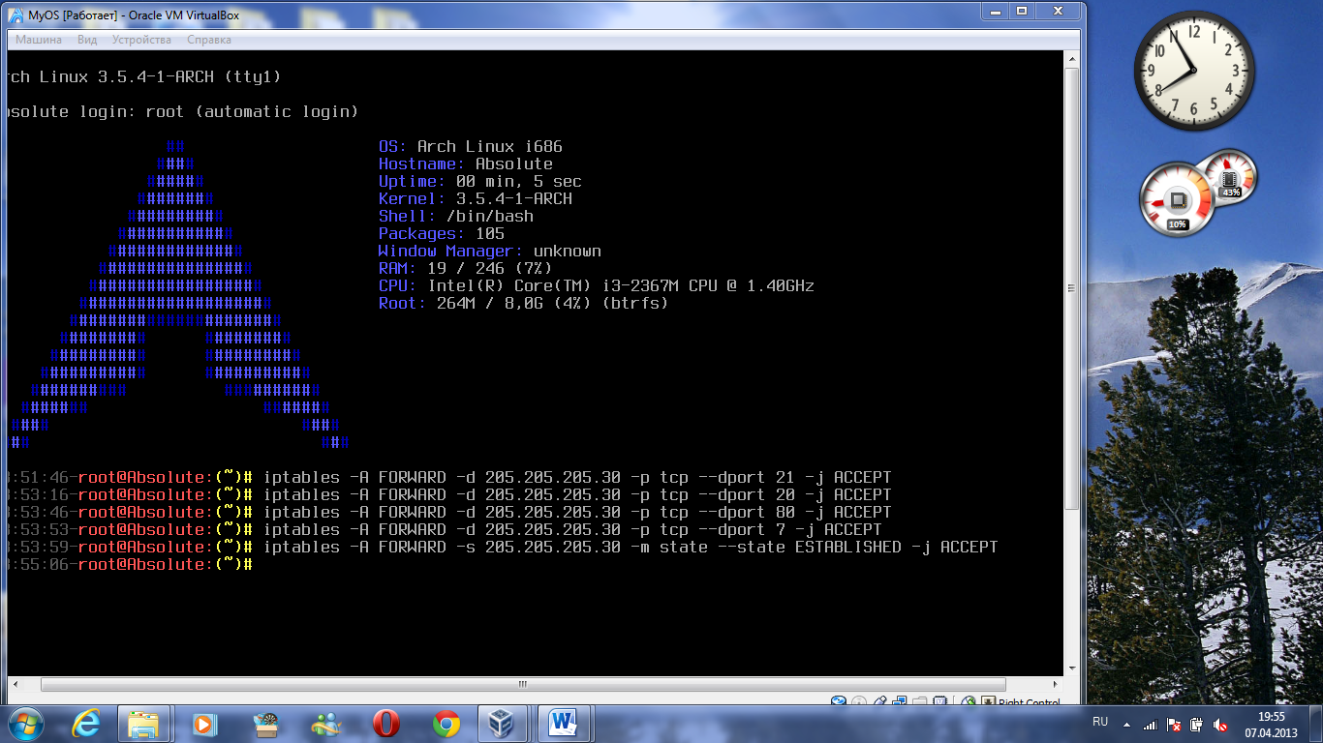Click the Windows Start orb

point(24,724)
